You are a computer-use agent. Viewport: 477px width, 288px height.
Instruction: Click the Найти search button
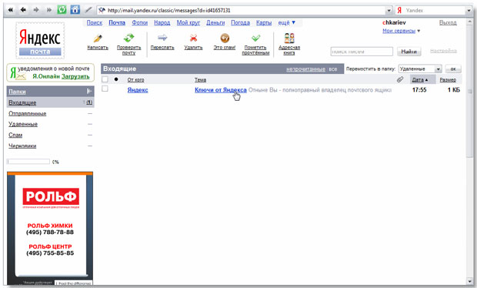tap(409, 52)
